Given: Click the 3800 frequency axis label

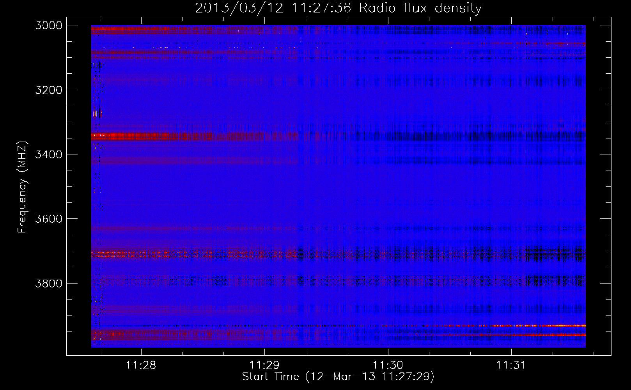Looking at the screenshot, I should (49, 283).
